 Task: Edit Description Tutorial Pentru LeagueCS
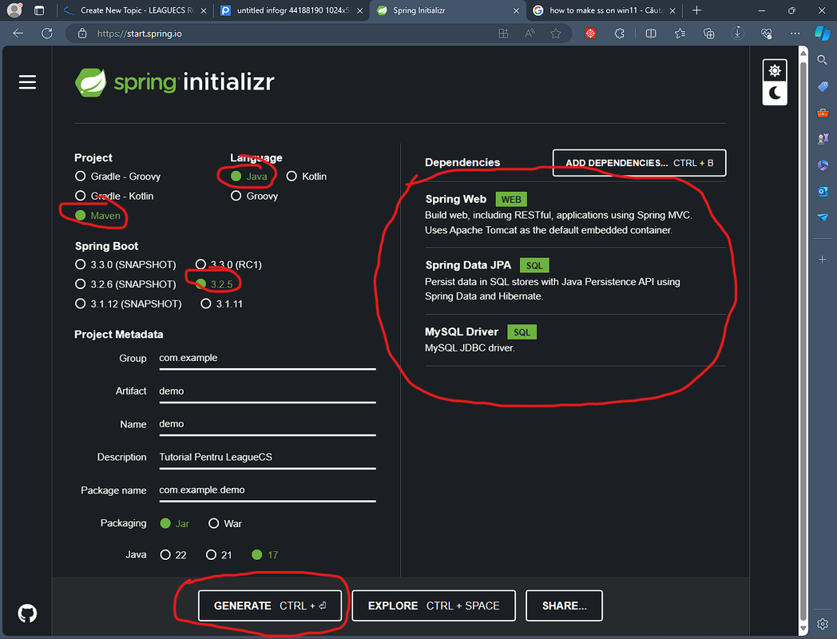268,458
